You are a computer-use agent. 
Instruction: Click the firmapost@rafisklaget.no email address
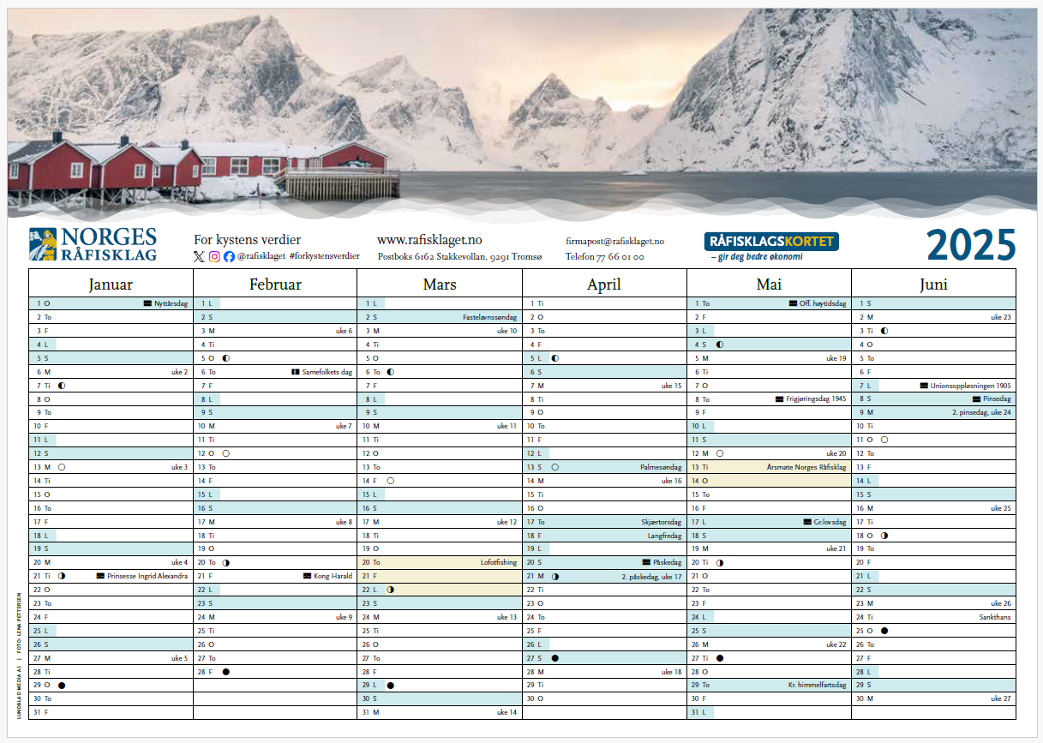(614, 242)
